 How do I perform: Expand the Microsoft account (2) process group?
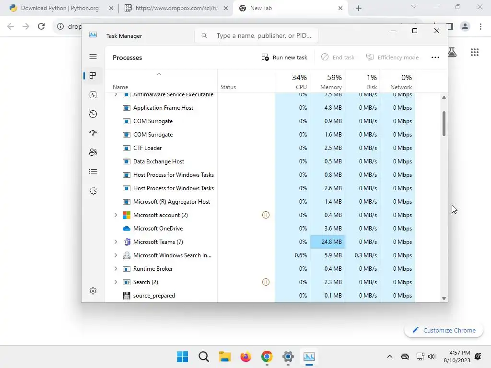click(x=116, y=215)
